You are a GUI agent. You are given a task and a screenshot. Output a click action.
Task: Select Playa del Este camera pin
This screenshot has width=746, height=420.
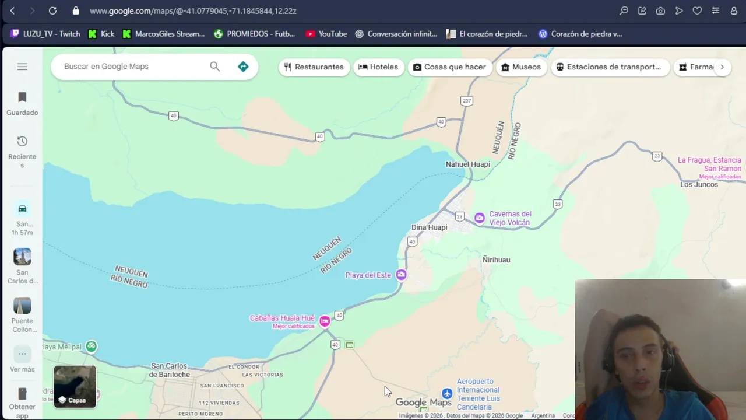point(401,275)
